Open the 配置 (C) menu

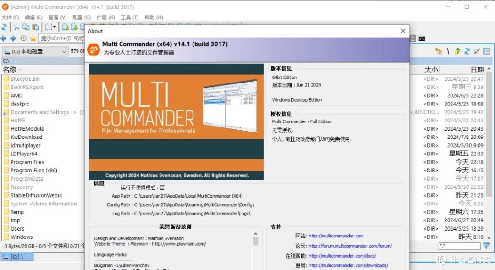(x=82, y=17)
